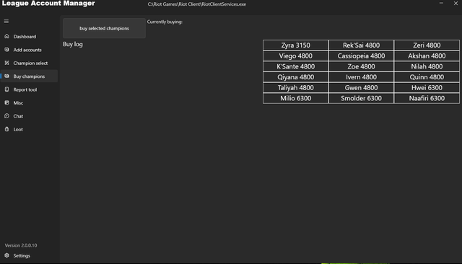Click the Report tool icon
This screenshot has width=462, height=264.
coord(6,89)
